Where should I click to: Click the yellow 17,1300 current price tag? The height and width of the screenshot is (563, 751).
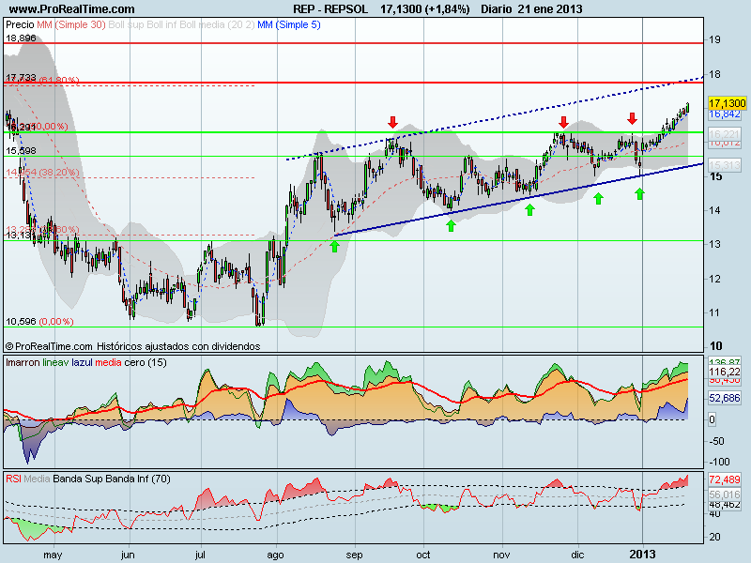(x=727, y=103)
